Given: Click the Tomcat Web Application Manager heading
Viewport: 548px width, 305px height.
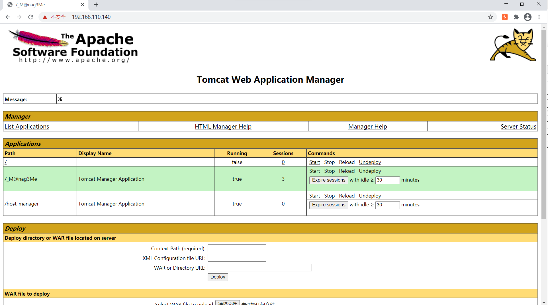Looking at the screenshot, I should (270, 80).
